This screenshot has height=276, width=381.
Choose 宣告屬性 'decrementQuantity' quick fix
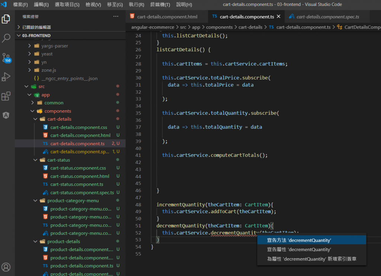[299, 250]
